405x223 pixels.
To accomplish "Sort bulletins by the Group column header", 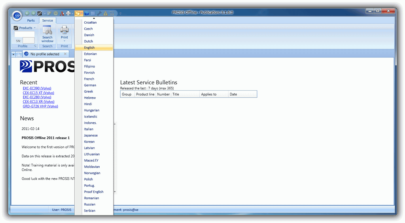I will point(127,95).
